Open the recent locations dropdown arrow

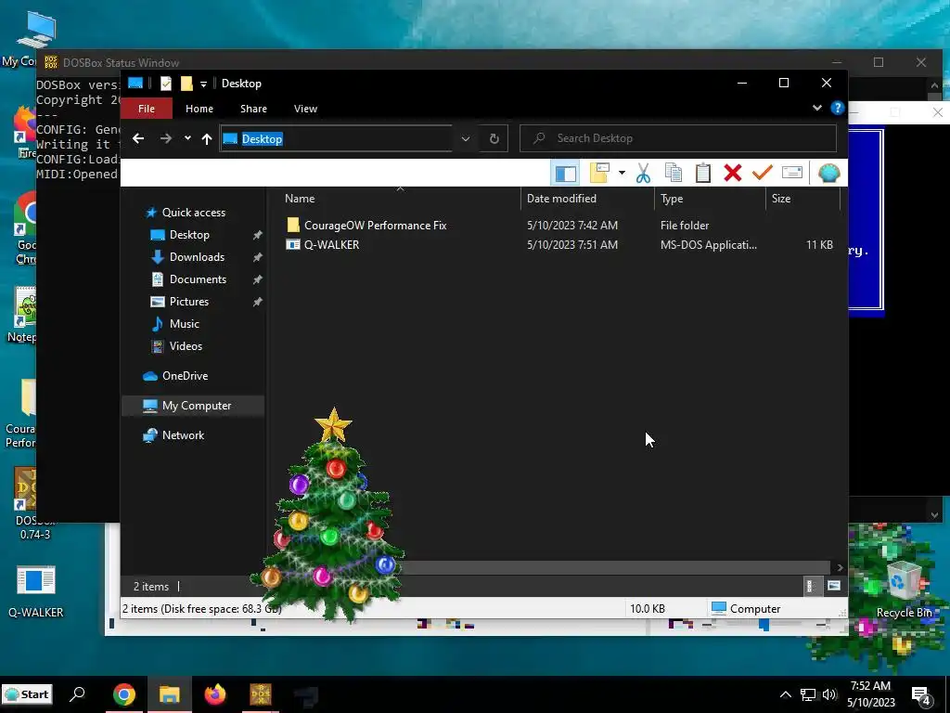tap(187, 139)
